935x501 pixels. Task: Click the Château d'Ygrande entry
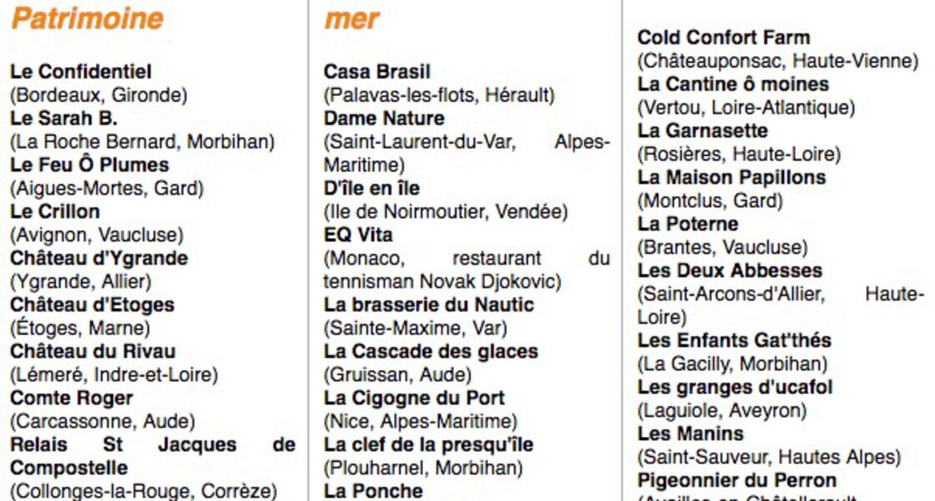pyautogui.click(x=99, y=258)
